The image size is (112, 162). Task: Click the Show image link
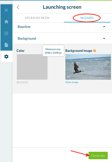point(72,82)
